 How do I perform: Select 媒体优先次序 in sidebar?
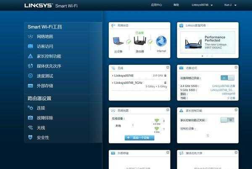coord(49,66)
